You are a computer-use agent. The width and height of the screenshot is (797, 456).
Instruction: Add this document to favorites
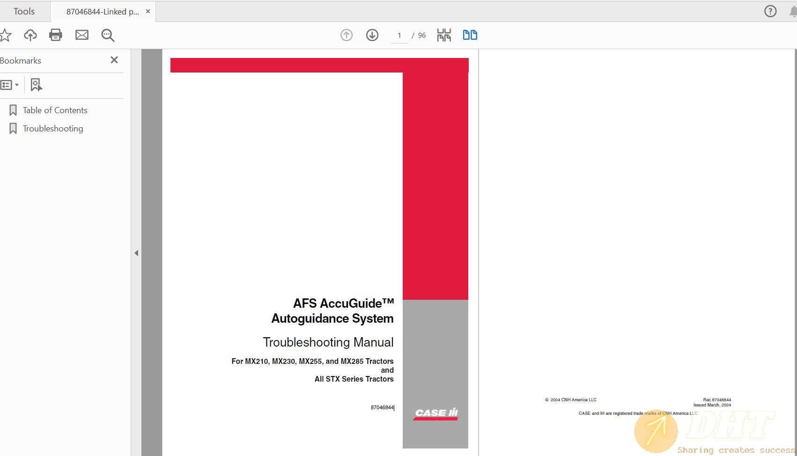click(x=6, y=35)
